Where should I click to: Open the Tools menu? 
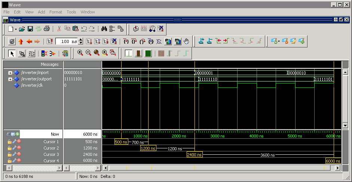[x=71, y=12]
